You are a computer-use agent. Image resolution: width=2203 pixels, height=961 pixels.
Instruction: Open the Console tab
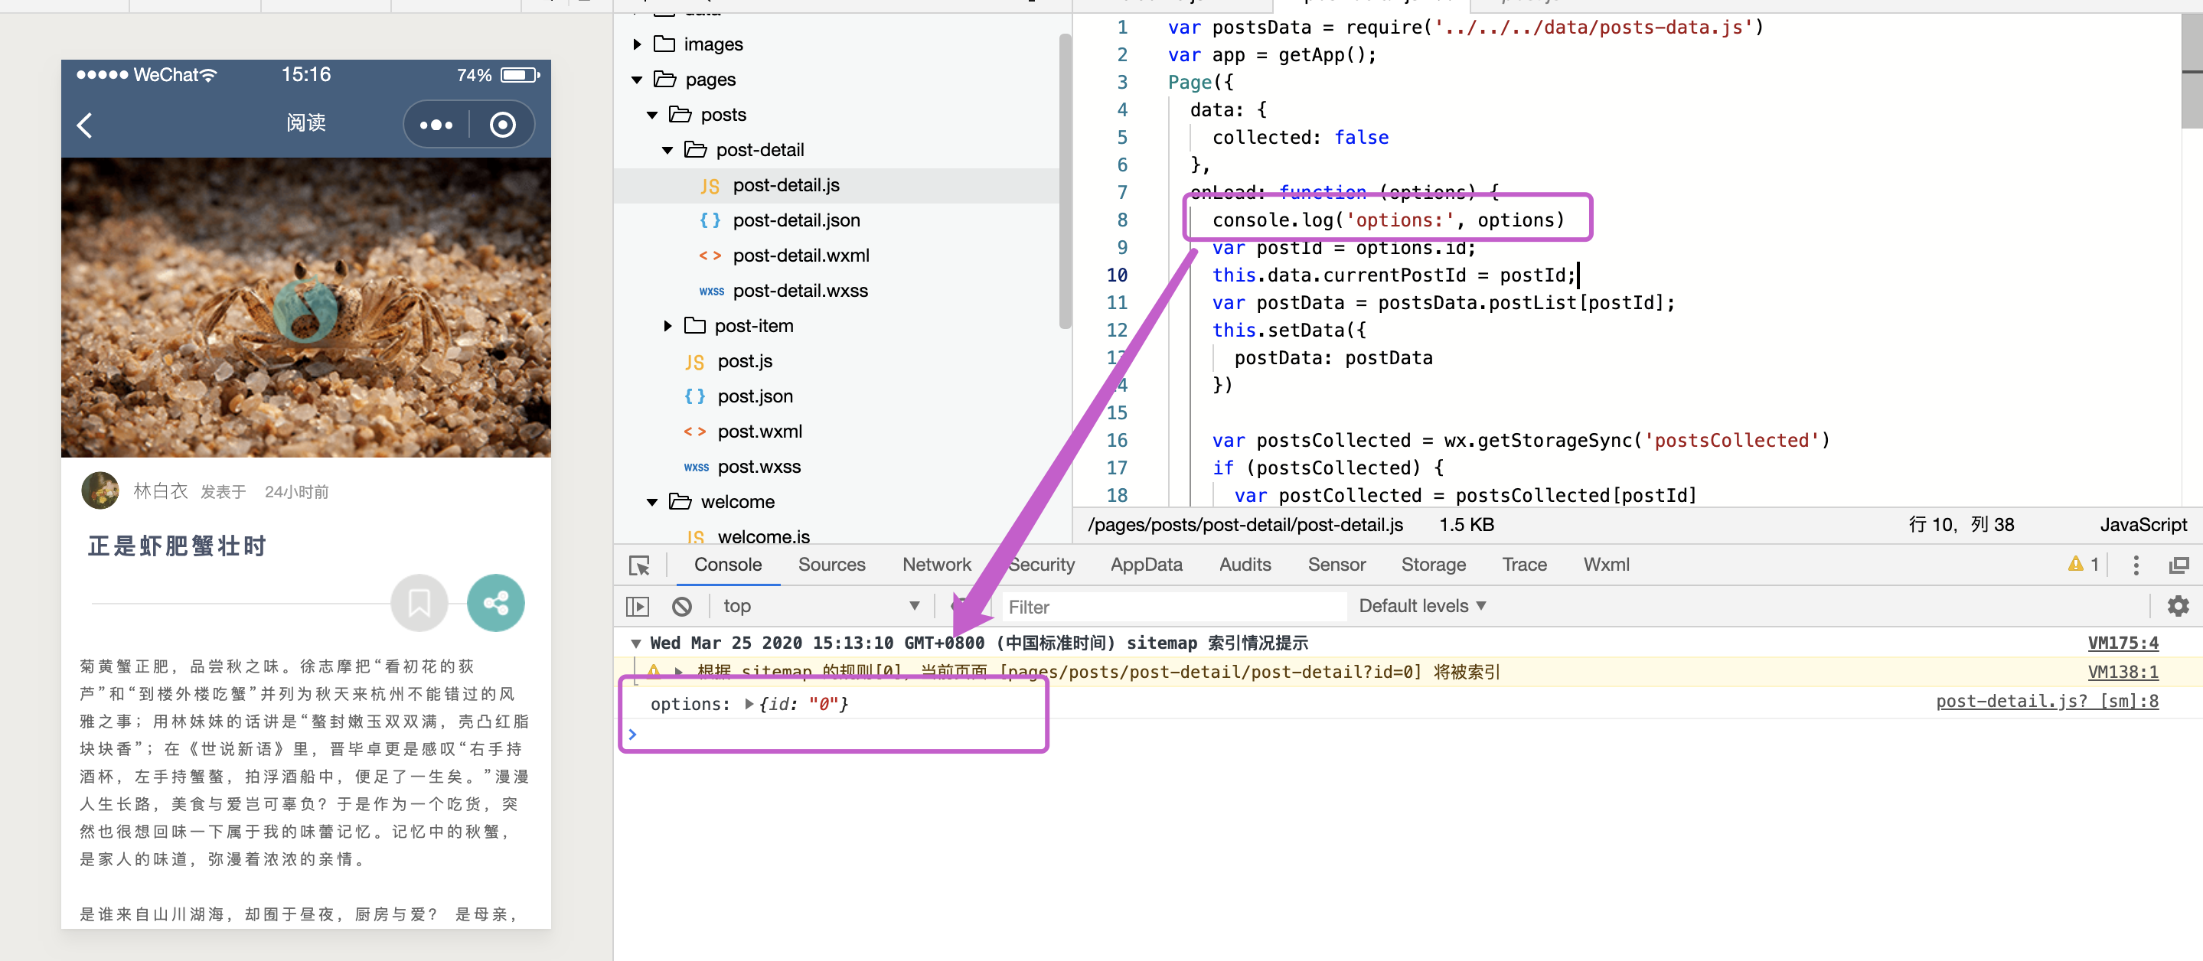click(x=727, y=565)
